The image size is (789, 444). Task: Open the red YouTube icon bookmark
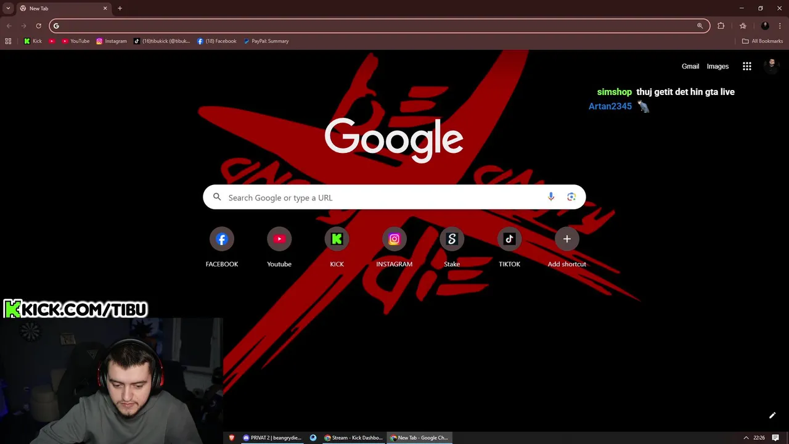click(x=52, y=41)
